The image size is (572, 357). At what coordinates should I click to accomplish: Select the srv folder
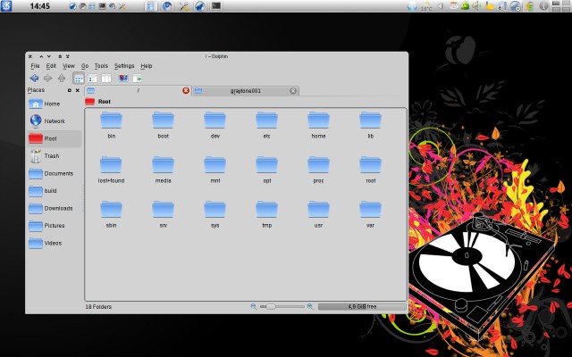point(163,214)
